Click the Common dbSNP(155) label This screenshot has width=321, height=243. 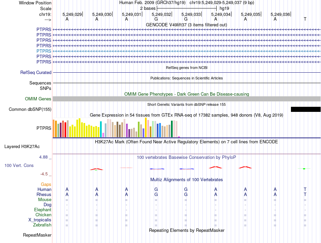(x=30, y=109)
